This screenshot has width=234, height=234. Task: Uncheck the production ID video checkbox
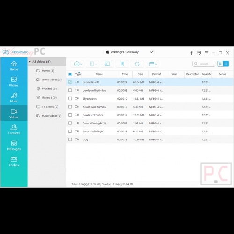[x=70, y=82]
